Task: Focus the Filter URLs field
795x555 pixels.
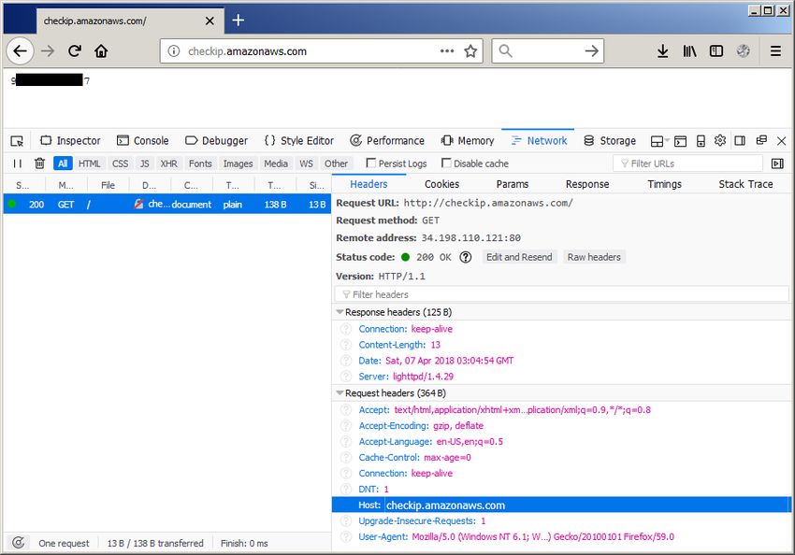Action: 687,164
